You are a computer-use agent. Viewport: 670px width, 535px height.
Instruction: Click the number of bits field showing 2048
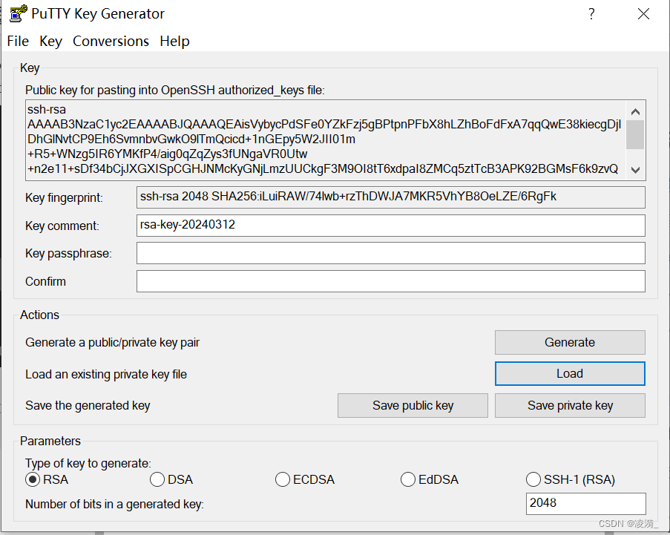(586, 503)
